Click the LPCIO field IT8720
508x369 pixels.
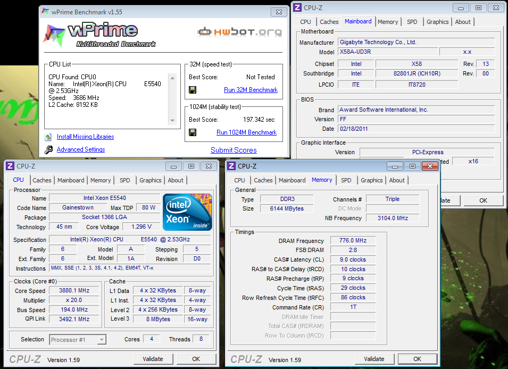(x=417, y=85)
